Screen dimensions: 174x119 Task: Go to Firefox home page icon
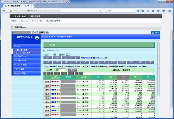tap(153, 11)
